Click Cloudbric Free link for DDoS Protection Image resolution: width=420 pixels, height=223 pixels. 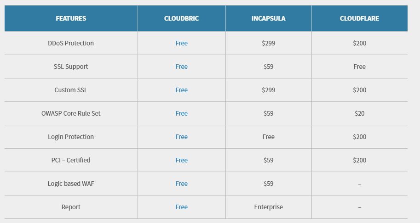tap(181, 43)
